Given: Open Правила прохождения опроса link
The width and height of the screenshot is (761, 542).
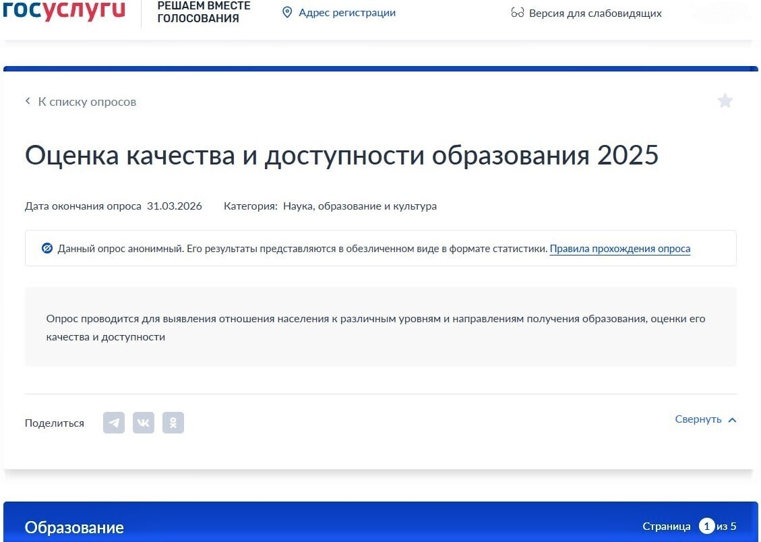Looking at the screenshot, I should tap(619, 249).
